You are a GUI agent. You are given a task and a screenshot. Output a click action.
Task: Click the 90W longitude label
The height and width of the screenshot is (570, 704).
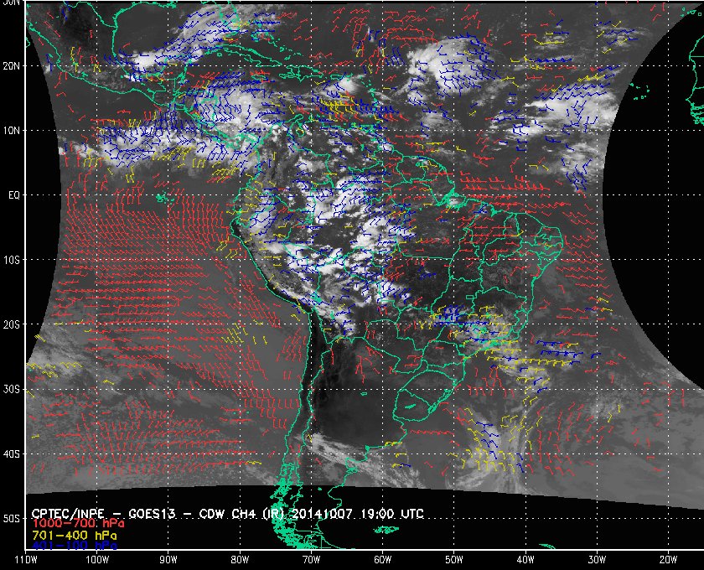168,559
